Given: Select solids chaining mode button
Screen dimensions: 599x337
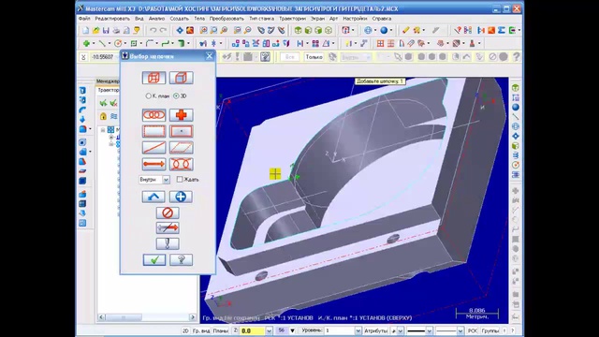Looking at the screenshot, I should (x=181, y=78).
